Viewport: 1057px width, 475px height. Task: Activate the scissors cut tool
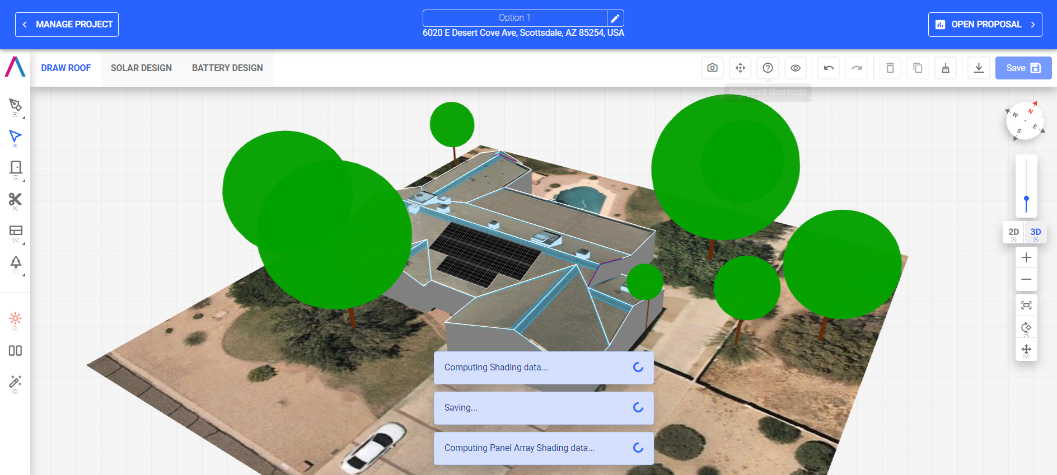point(15,200)
